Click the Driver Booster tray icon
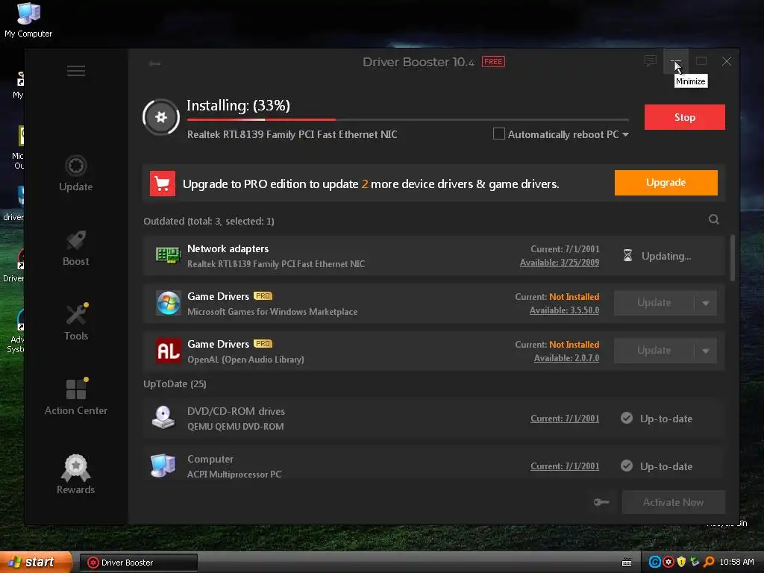 668,562
